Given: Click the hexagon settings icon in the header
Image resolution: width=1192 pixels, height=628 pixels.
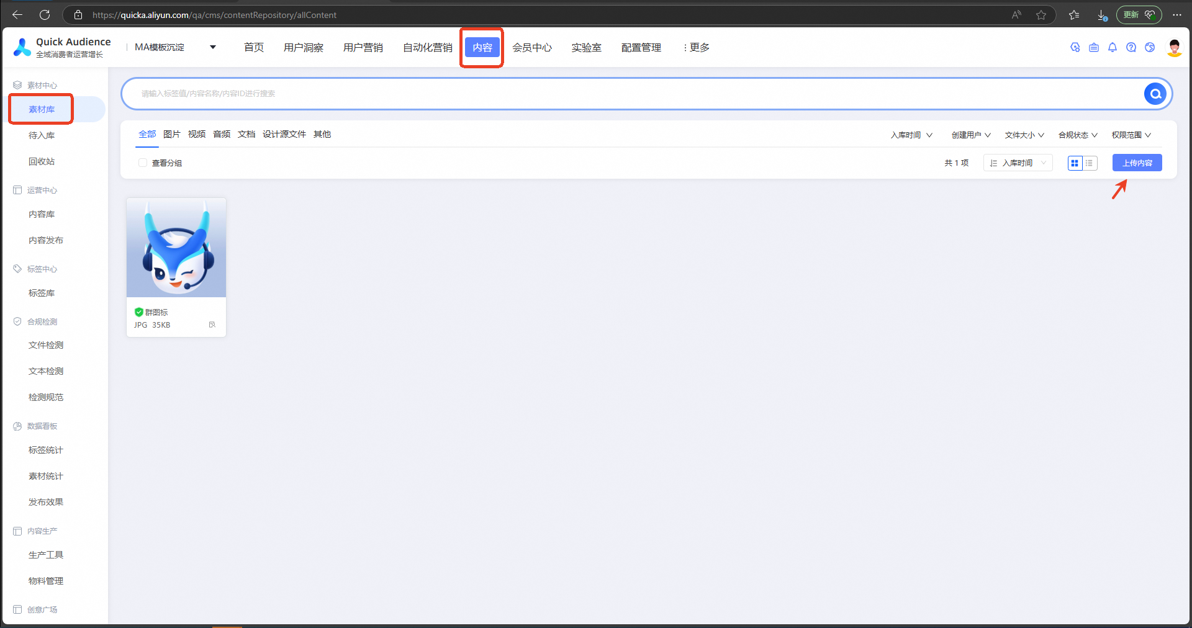Looking at the screenshot, I should (1075, 47).
